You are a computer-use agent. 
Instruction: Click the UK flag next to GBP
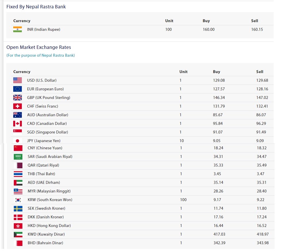pyautogui.click(x=18, y=98)
